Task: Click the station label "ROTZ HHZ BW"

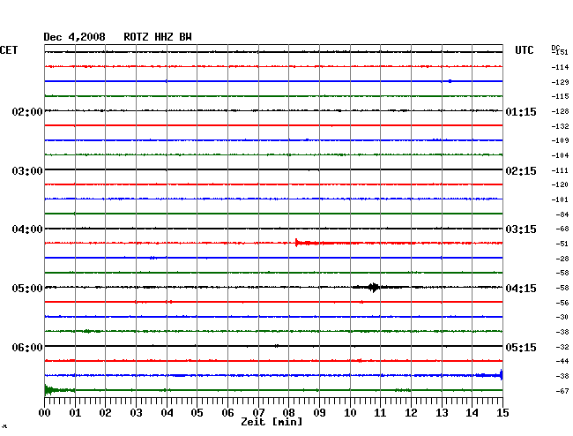Action: click(x=158, y=37)
